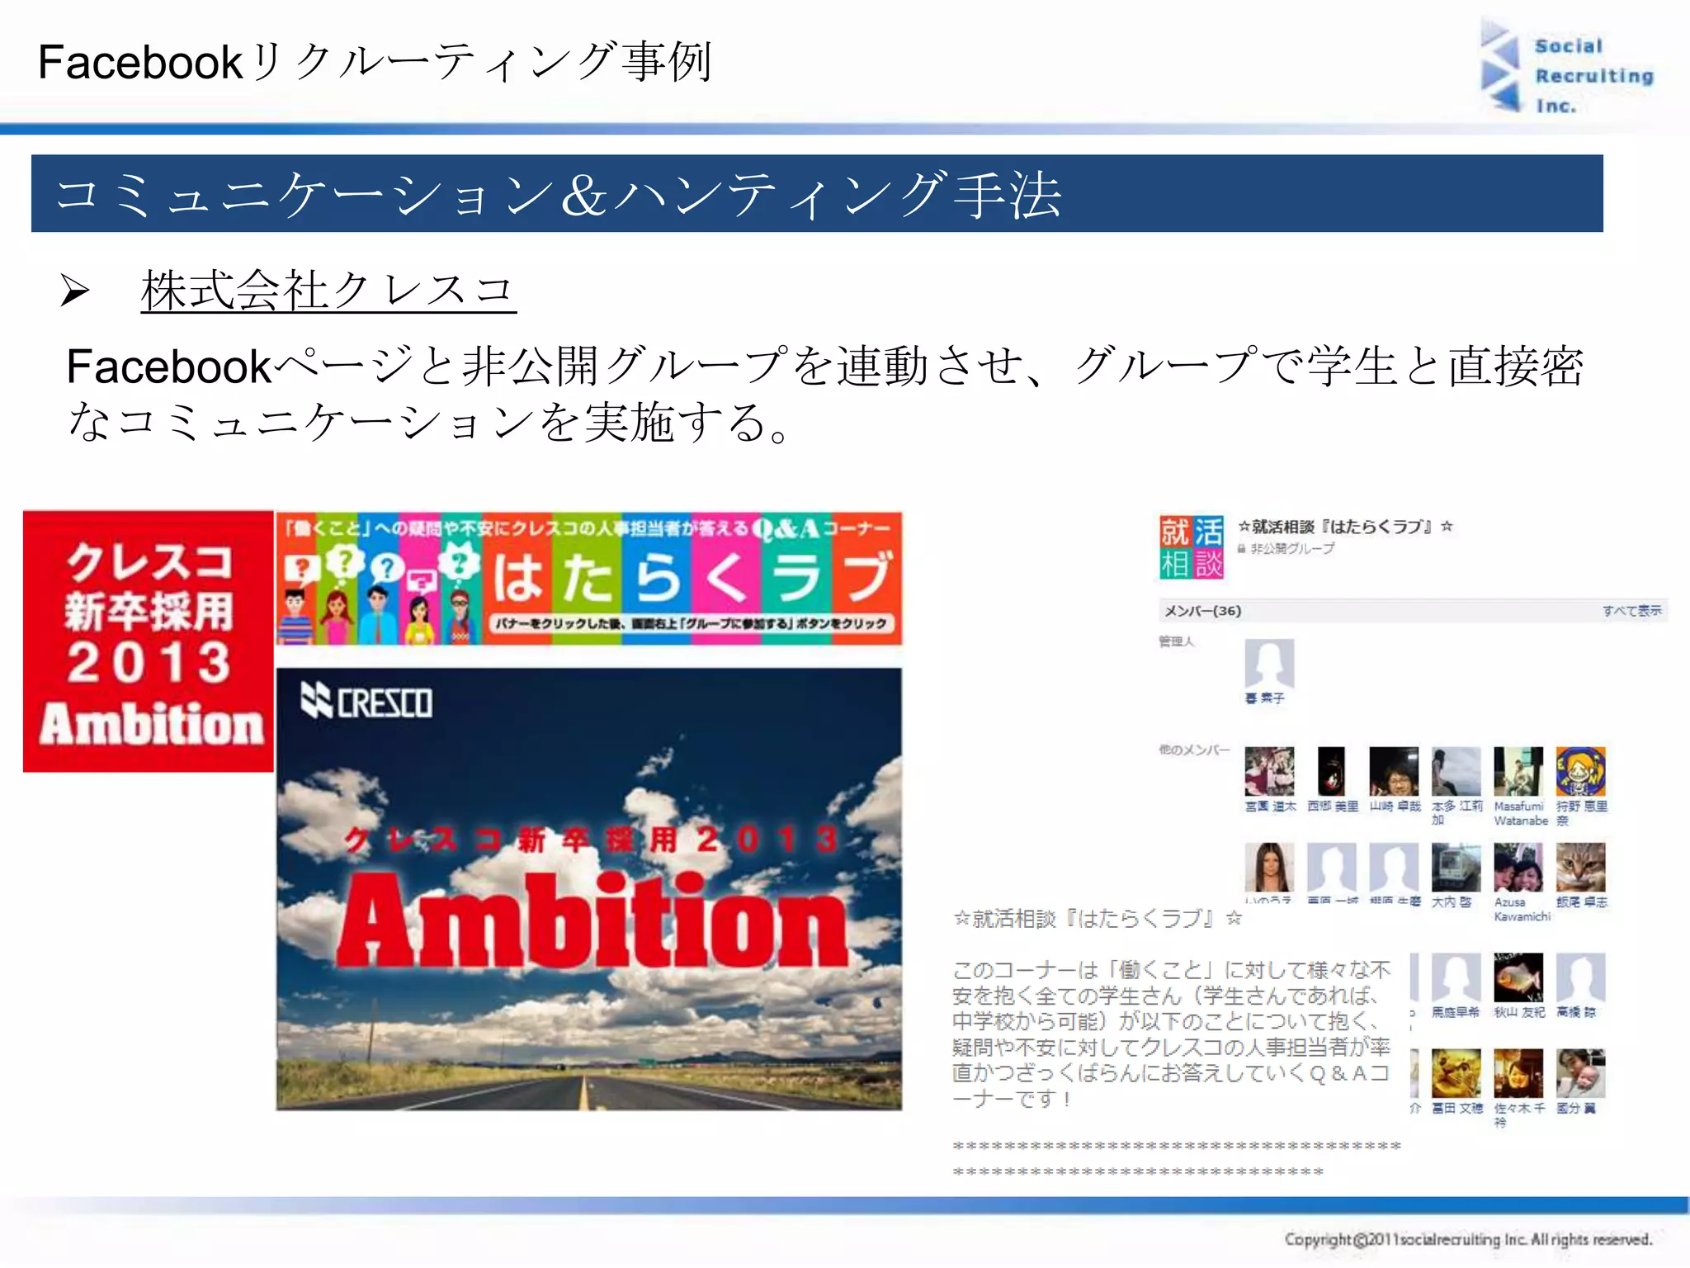Click the name link 山崎 卓哉

[x=1395, y=807]
